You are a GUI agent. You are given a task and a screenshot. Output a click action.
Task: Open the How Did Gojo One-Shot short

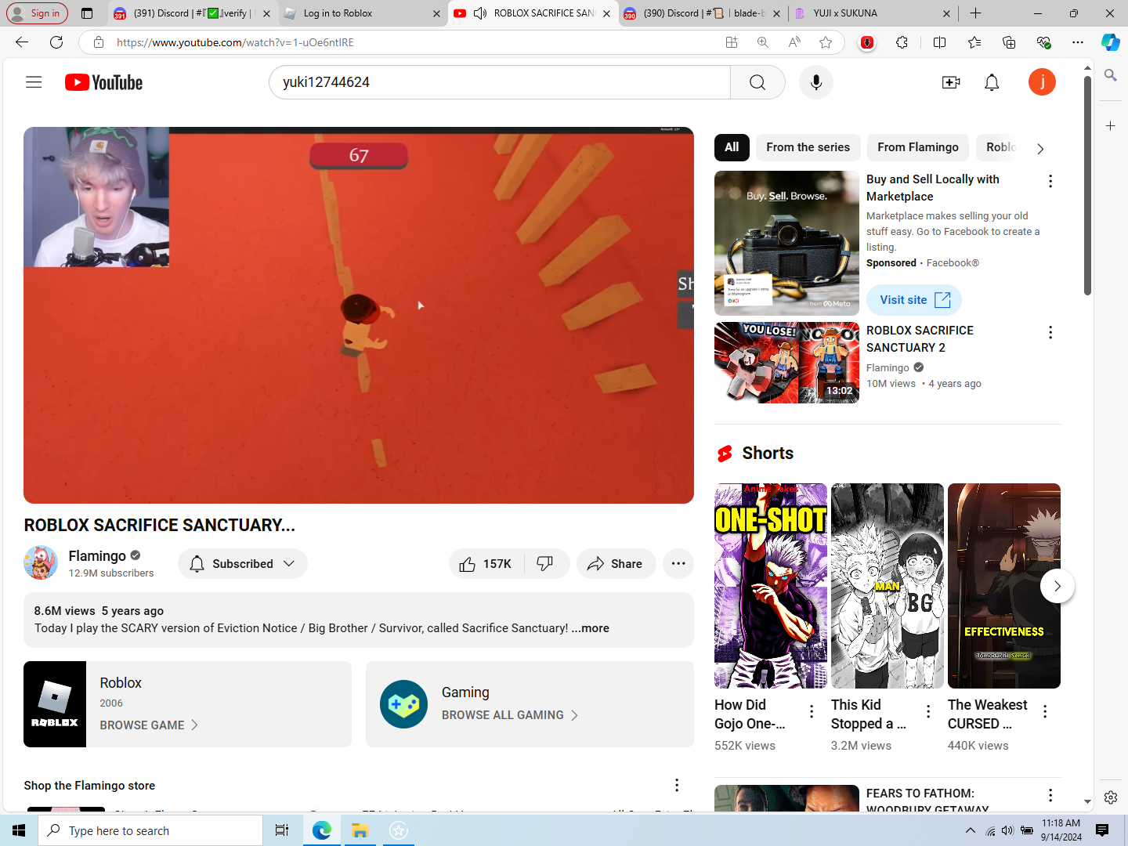point(771,586)
